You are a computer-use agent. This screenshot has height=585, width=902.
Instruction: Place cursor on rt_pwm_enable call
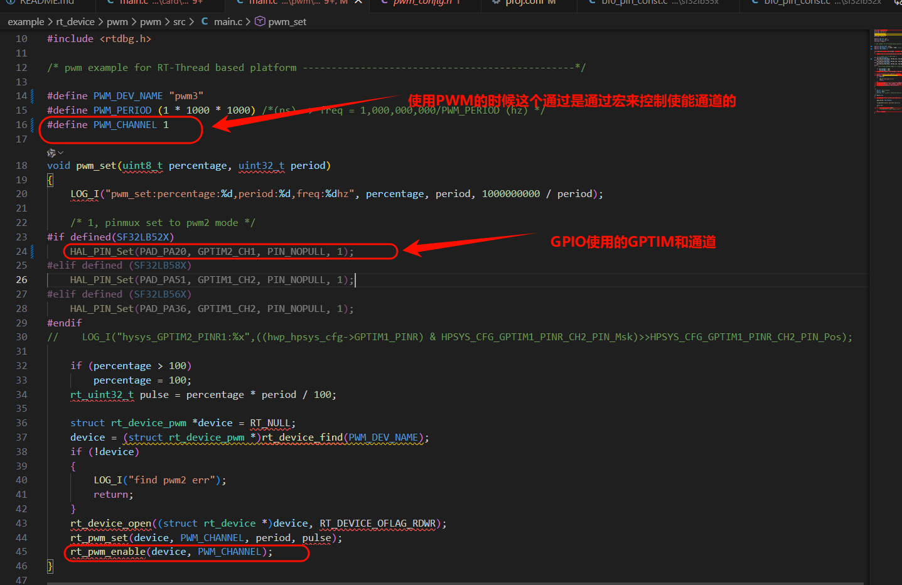(110, 552)
